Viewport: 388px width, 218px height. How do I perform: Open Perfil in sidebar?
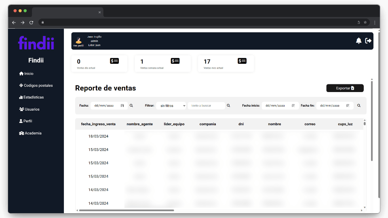pos(26,121)
